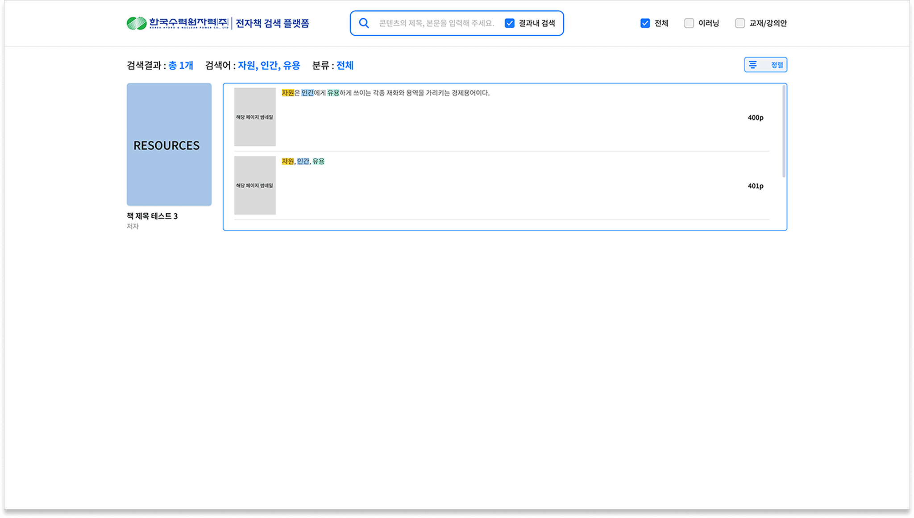Screen dimensions: 914x518
Task: Open page thumbnail for 401p result
Action: [255, 185]
